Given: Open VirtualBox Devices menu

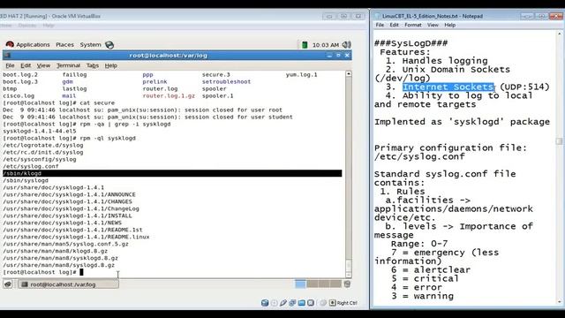Looking at the screenshot, I should pyautogui.click(x=27, y=26).
